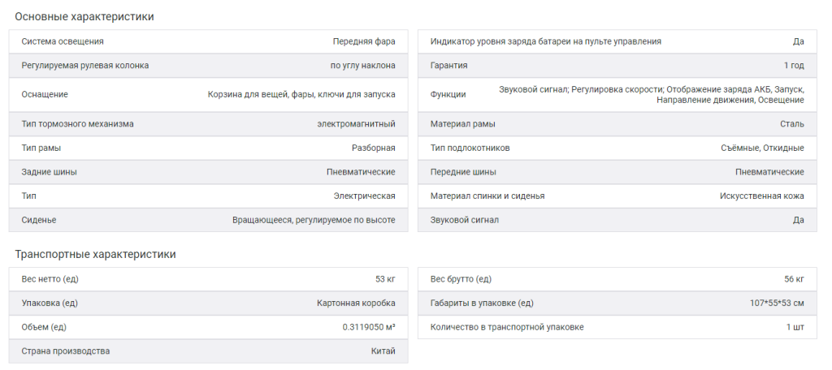Click the 'Электрическая' type value
Viewport: 832px width, 370px height.
(364, 196)
